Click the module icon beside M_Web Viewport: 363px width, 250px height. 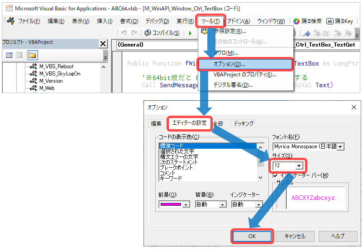click(x=33, y=88)
